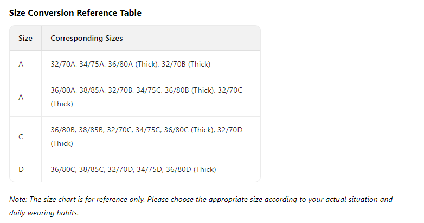The height and width of the screenshot is (223, 424).
Task: Select the size D cell
Action: tap(25, 169)
